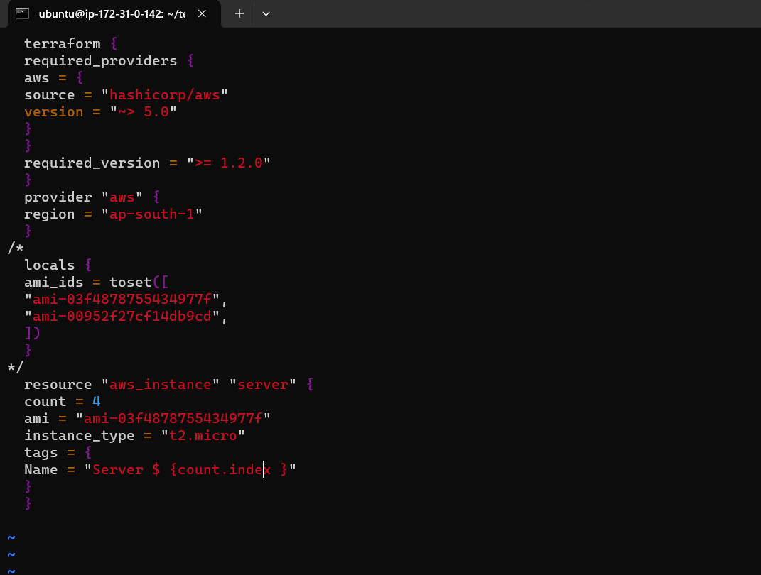Click inside the hashicorp/aws source string

(x=165, y=94)
